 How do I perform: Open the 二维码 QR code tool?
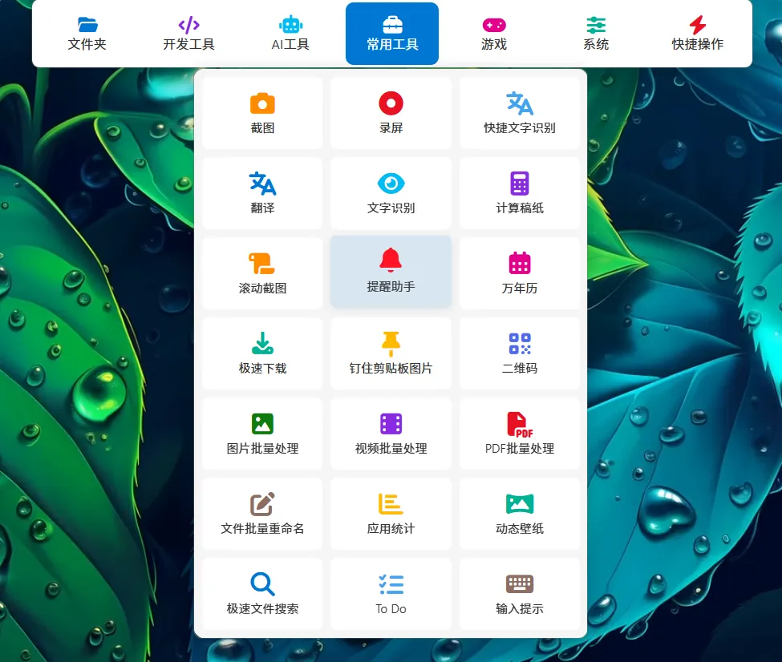click(520, 353)
